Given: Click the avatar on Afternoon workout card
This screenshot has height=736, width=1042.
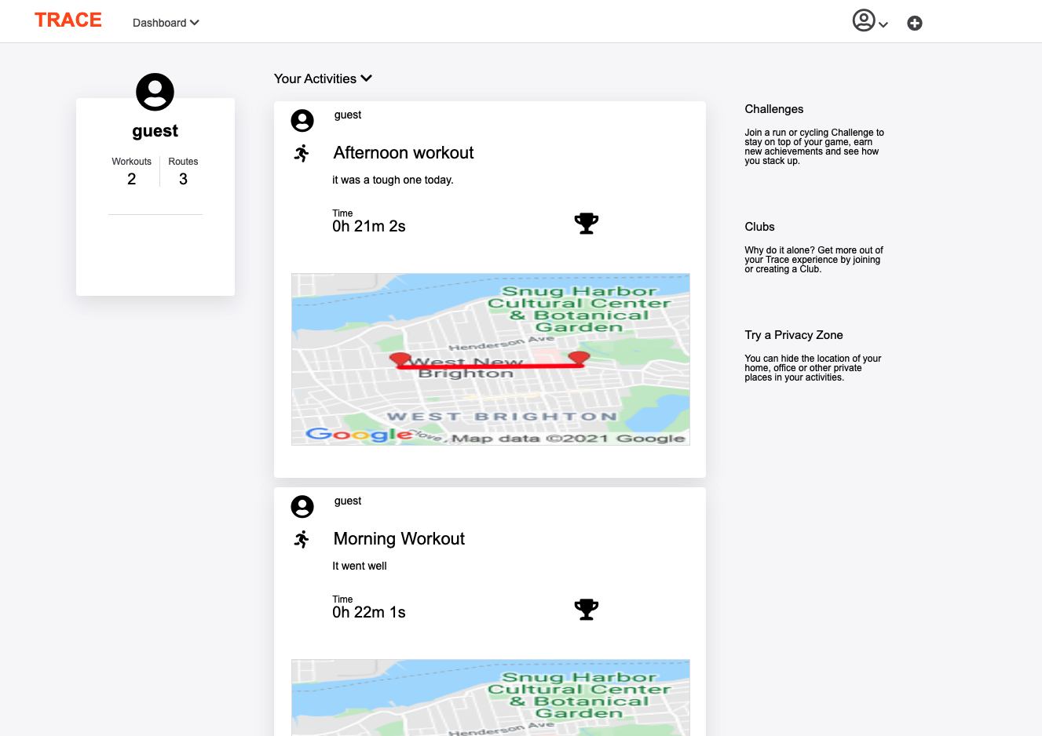Looking at the screenshot, I should coord(302,120).
